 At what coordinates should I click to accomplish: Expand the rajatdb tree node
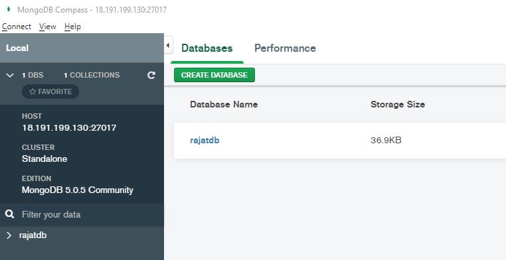(x=9, y=235)
